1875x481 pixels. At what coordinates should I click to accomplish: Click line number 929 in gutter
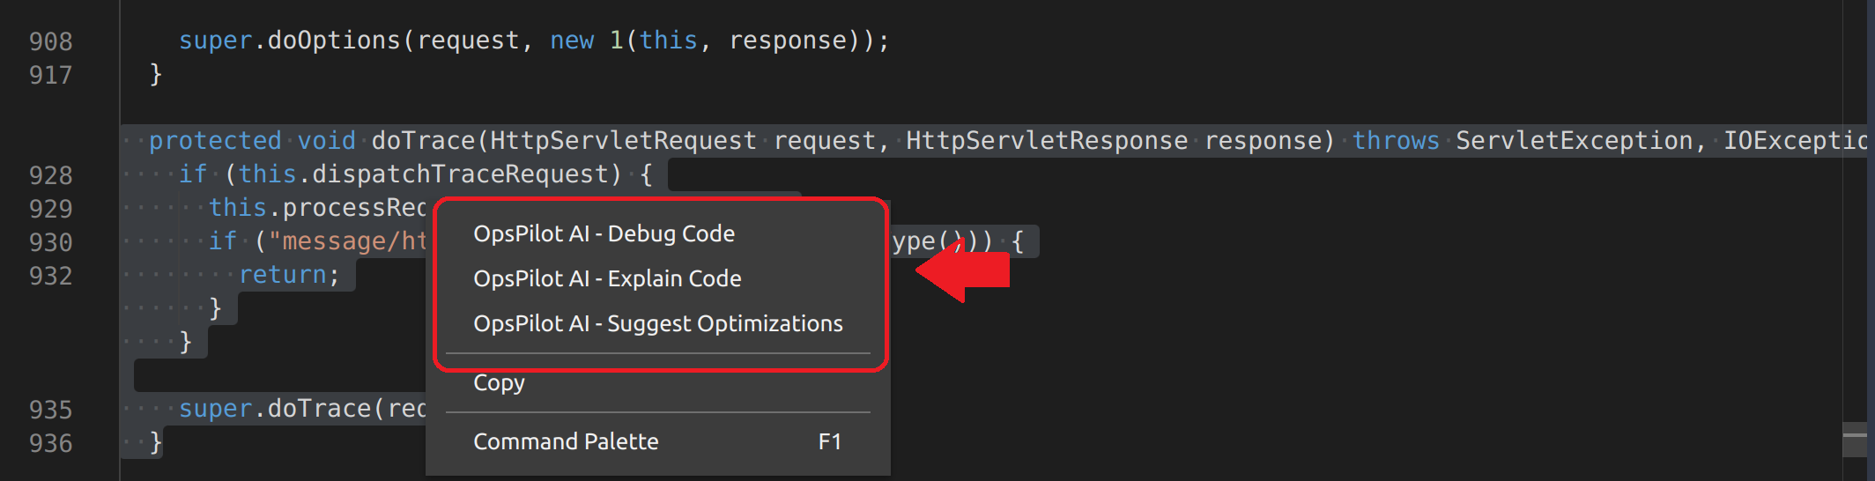tap(50, 209)
